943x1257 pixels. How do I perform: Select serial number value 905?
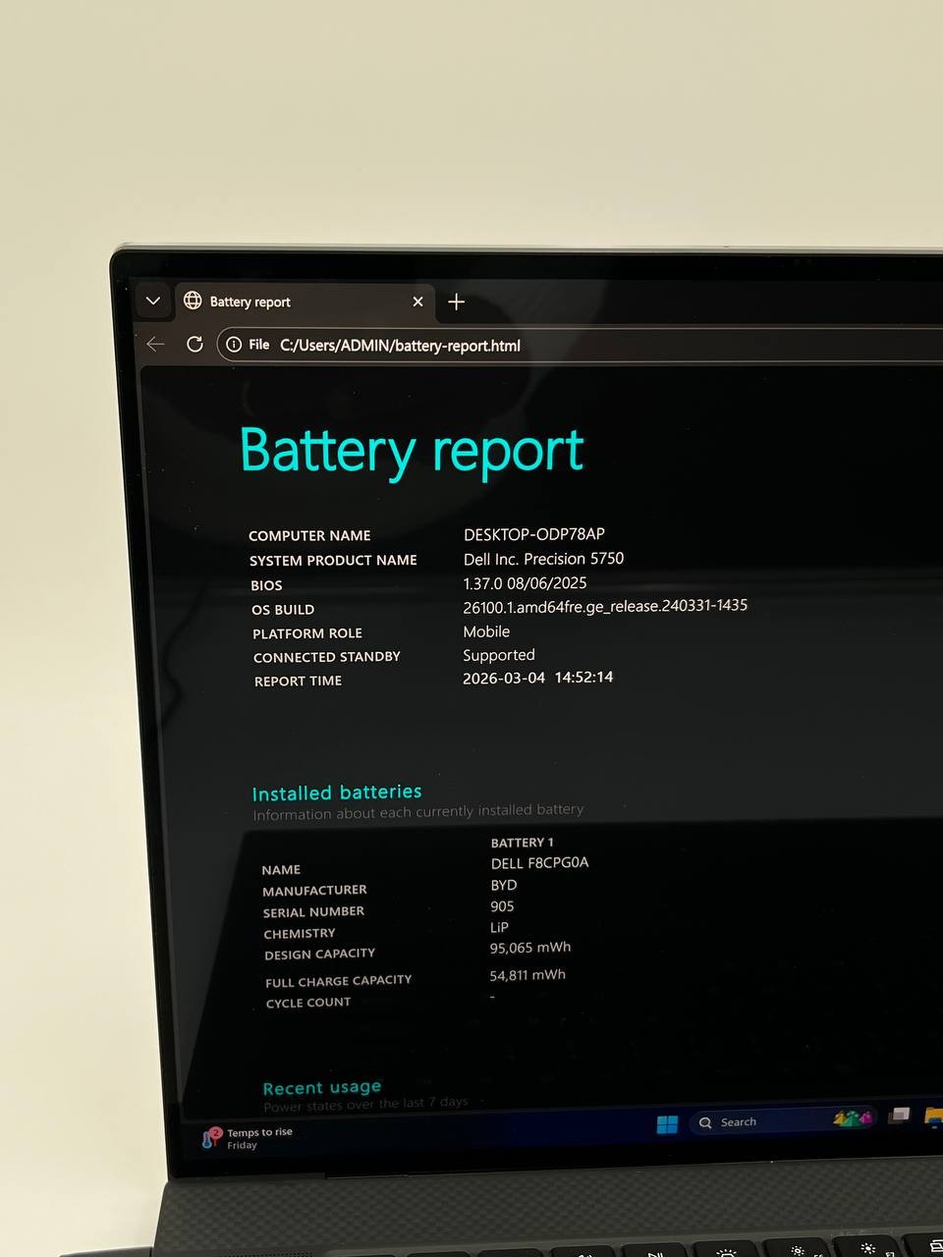502,906
